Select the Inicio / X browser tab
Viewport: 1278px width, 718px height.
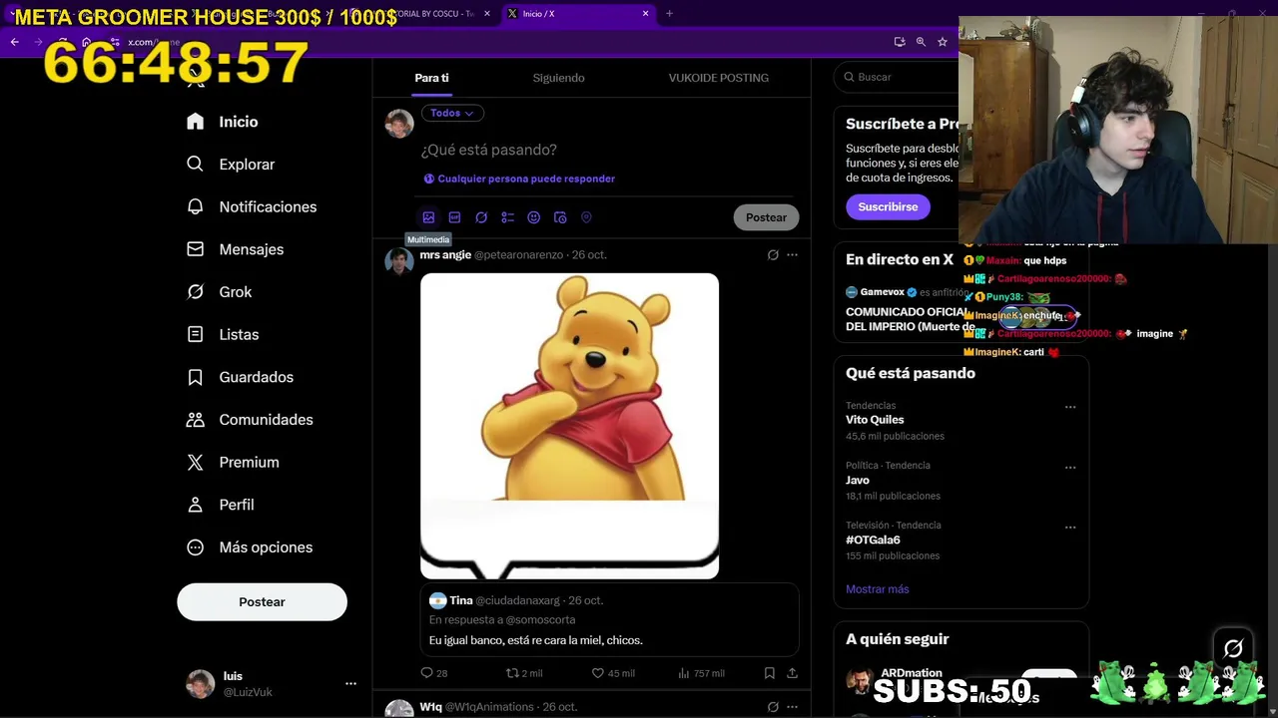pyautogui.click(x=576, y=14)
